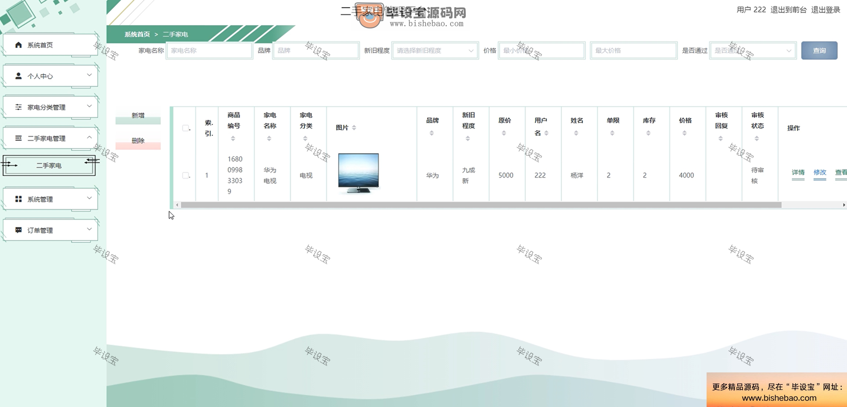Click the scrollbar right arrow
Screen dimensions: 847x407
(x=844, y=205)
